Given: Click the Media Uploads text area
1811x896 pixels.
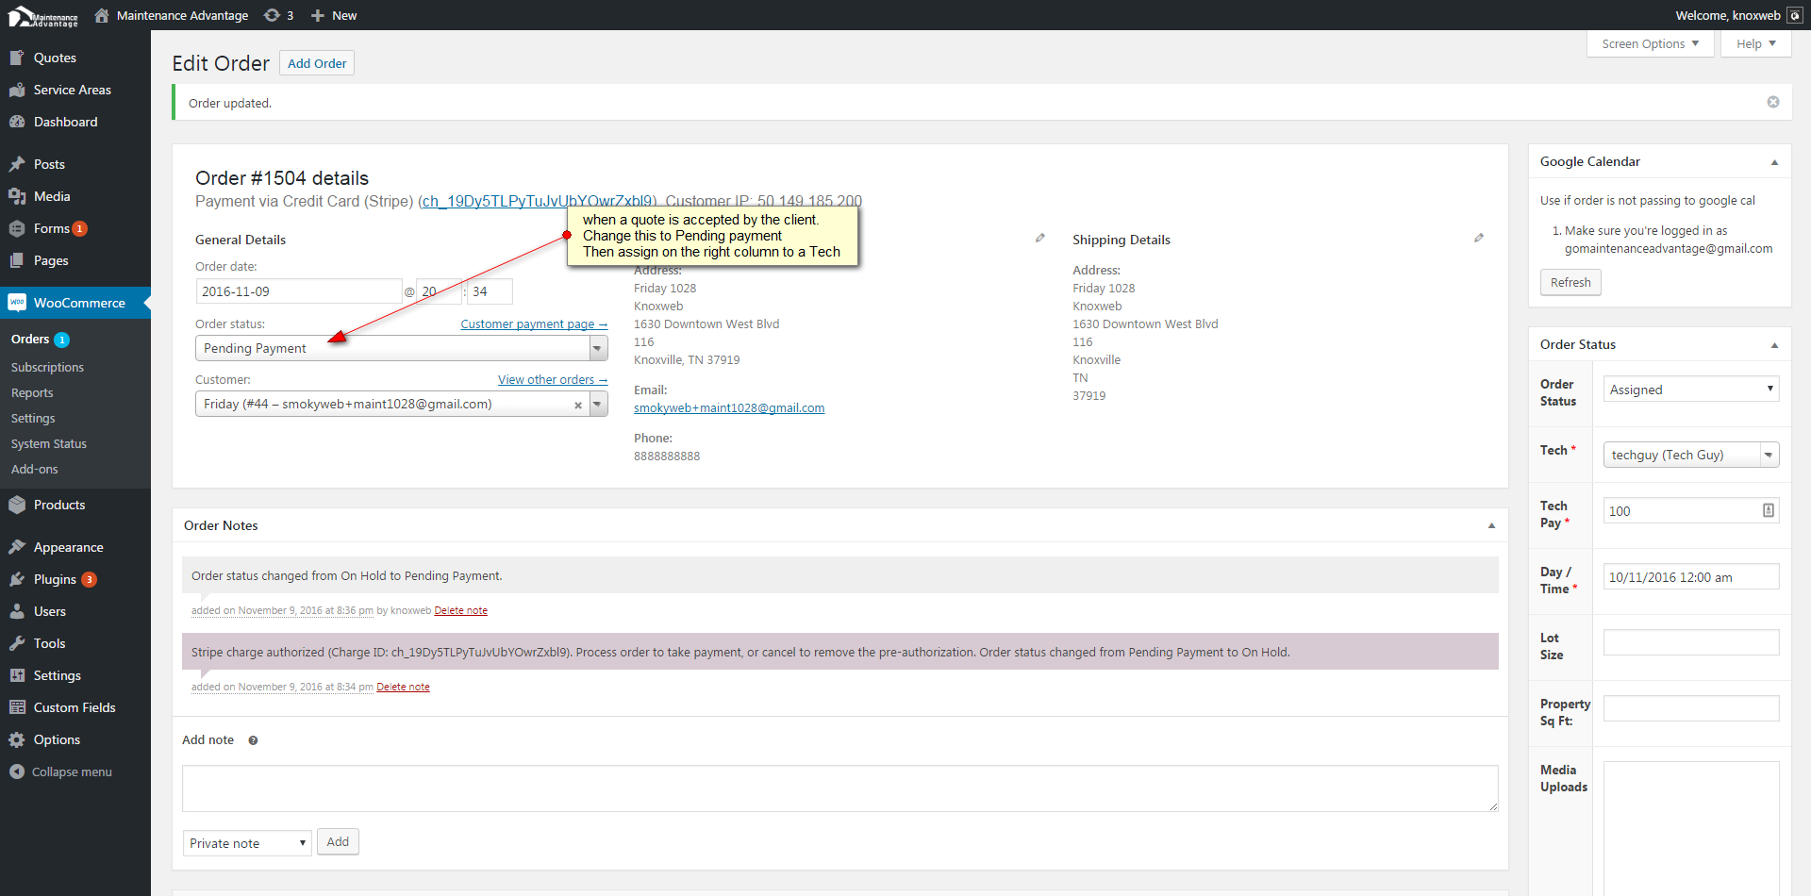Looking at the screenshot, I should 1691,828.
